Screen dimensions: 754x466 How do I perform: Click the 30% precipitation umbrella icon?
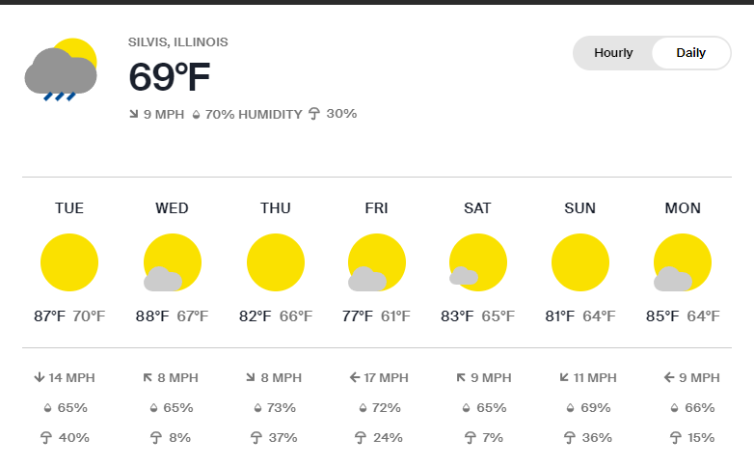313,114
